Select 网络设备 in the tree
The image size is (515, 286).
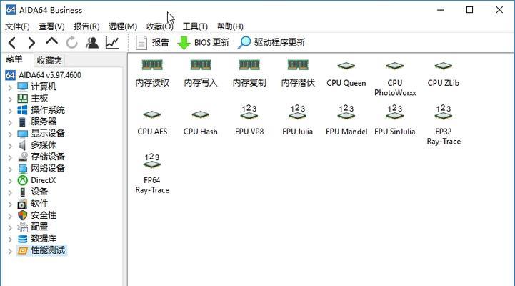click(x=41, y=168)
